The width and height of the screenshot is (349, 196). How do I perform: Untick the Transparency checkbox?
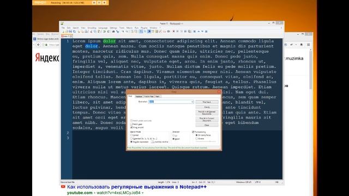193,132
